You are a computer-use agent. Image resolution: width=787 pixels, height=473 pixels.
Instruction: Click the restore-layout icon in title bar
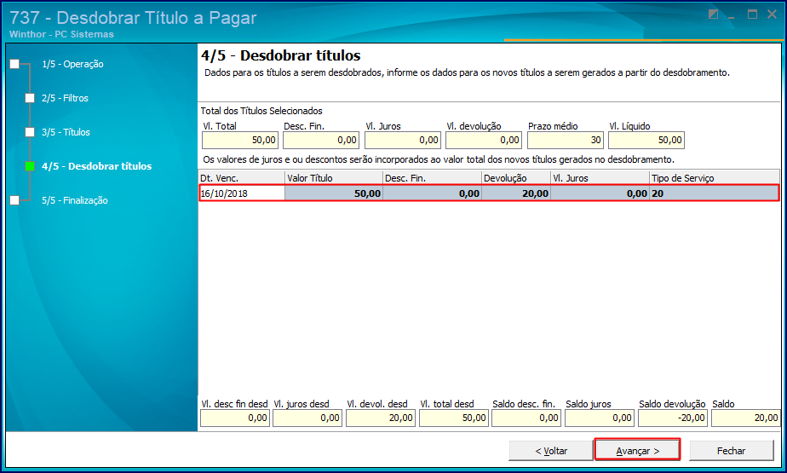pos(713,14)
